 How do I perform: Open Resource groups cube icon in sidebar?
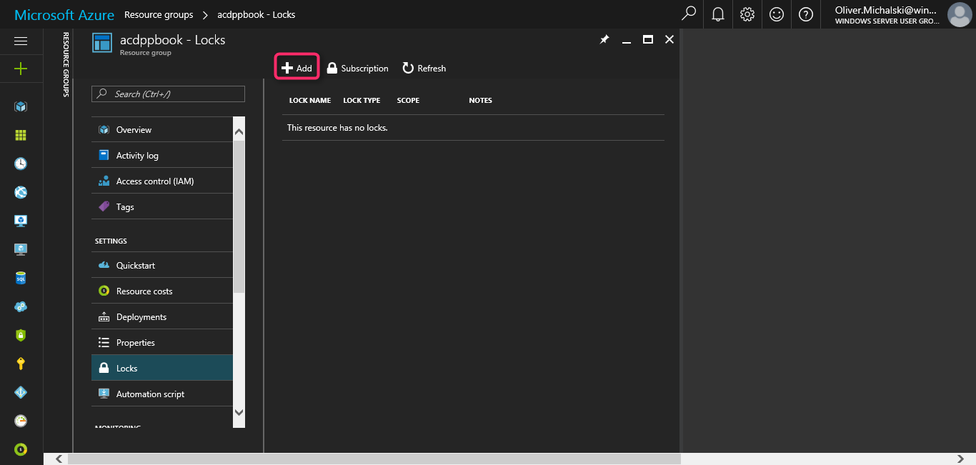coord(21,106)
